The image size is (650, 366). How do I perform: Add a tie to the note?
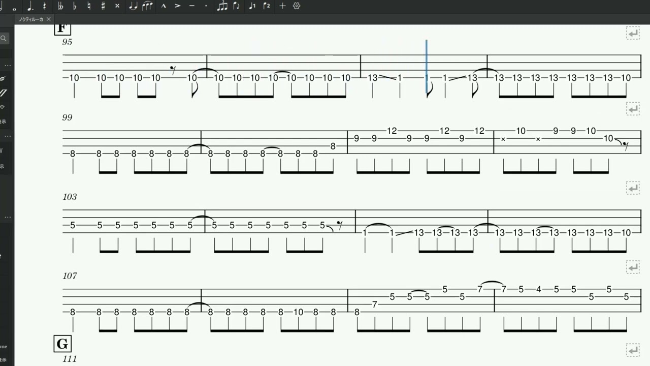click(x=133, y=6)
